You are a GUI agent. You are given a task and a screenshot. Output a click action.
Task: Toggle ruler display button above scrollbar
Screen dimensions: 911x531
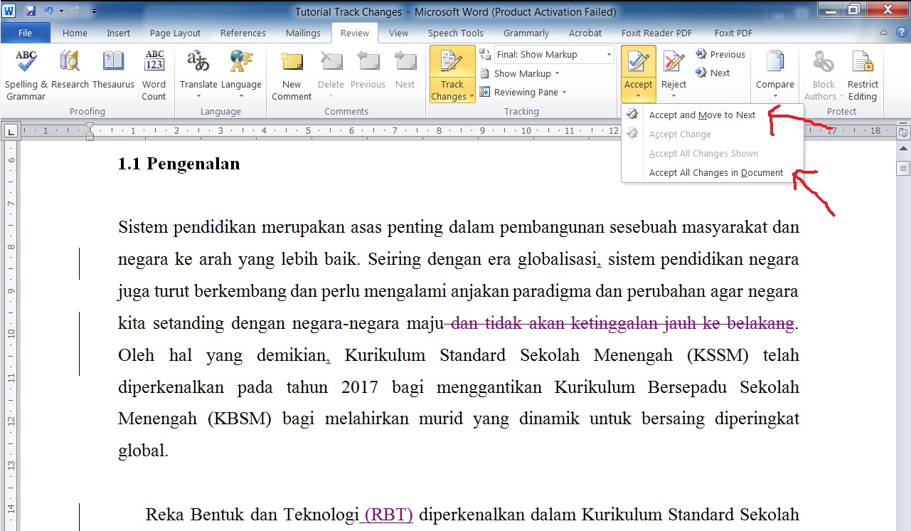903,132
